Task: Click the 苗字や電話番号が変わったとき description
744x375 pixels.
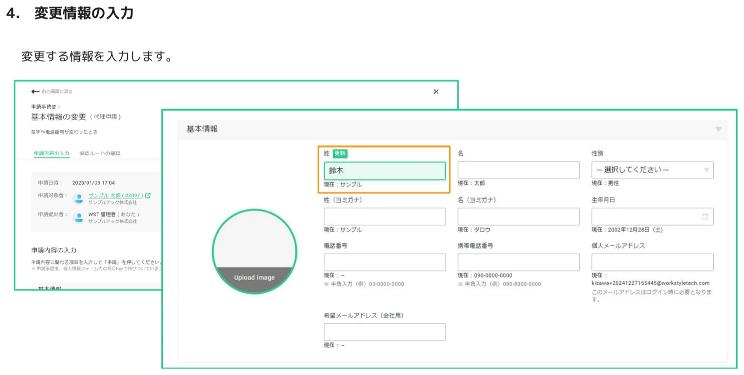Action: [65, 132]
